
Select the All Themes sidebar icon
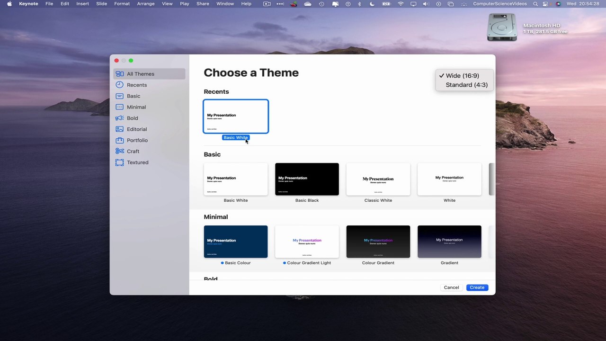click(119, 74)
